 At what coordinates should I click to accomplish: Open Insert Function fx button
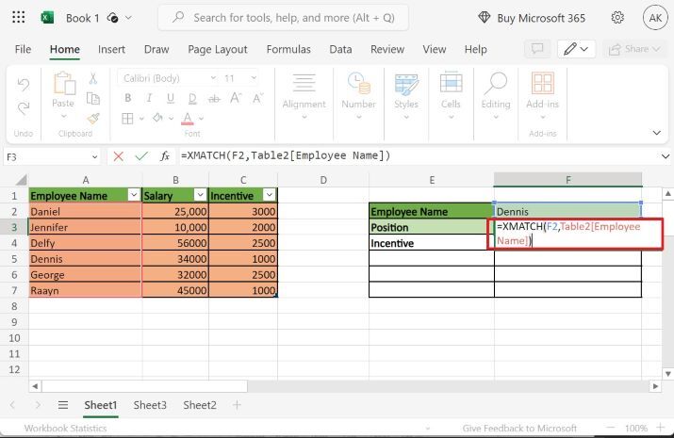tap(165, 155)
